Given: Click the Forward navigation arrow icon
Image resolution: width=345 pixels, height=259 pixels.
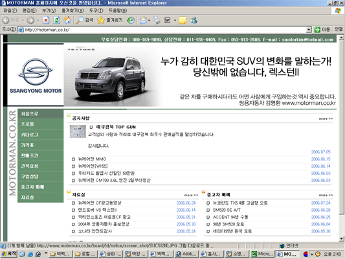Looking at the screenshot, I should (30, 20).
